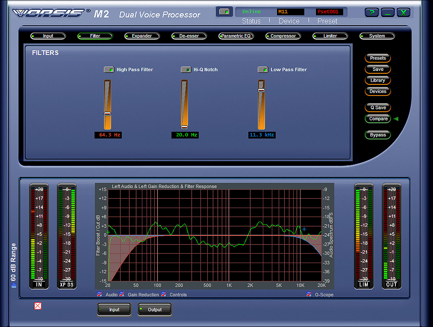Click the 11.3 kHz frequency field
The width and height of the screenshot is (433, 327).
tap(262, 135)
